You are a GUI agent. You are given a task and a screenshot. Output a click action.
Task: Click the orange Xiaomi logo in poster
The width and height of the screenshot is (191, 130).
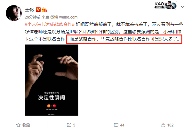tap(49, 106)
